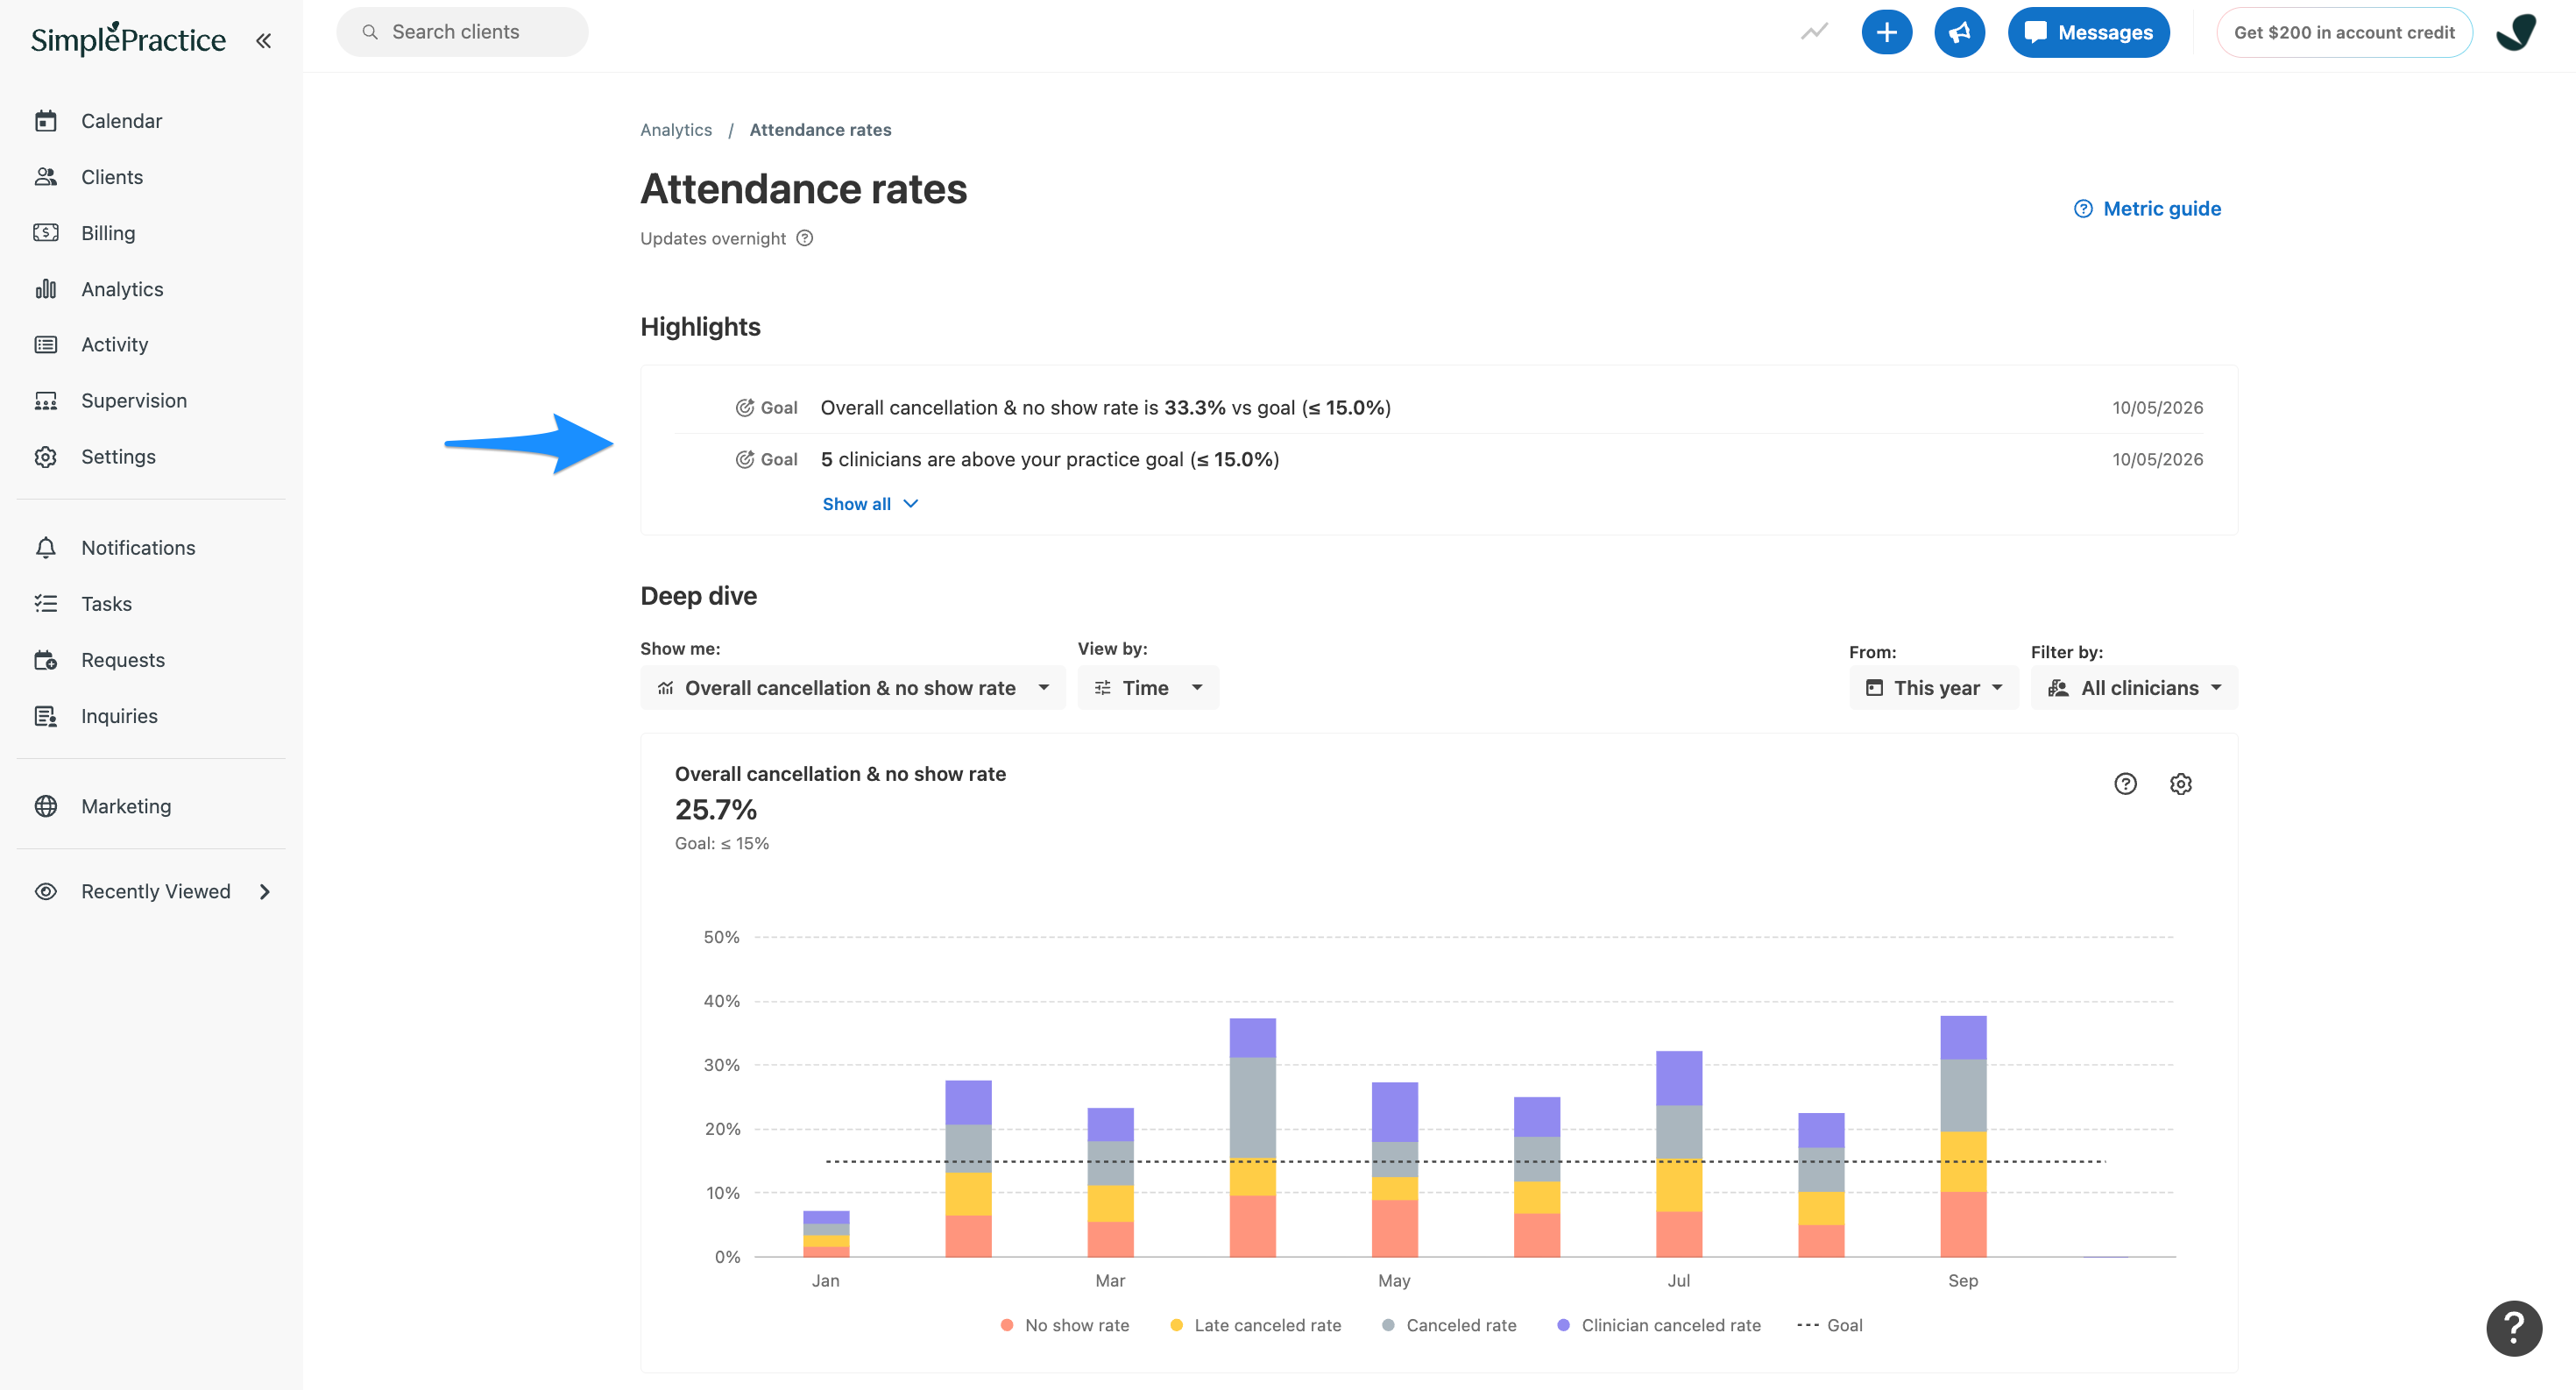Click the Messages button
This screenshot has width=2576, height=1390.
click(2088, 32)
